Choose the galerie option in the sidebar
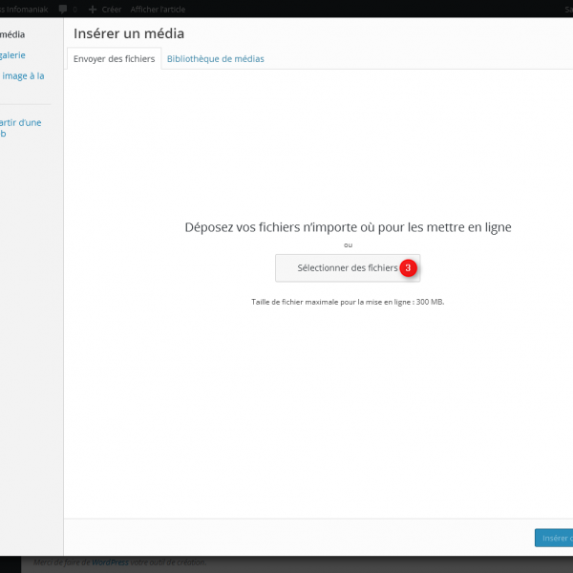Screen dimensions: 573x573 (x=13, y=55)
